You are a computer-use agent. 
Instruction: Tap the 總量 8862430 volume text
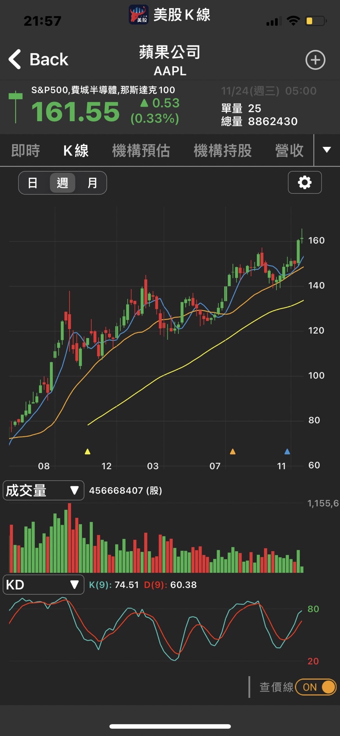tap(259, 121)
